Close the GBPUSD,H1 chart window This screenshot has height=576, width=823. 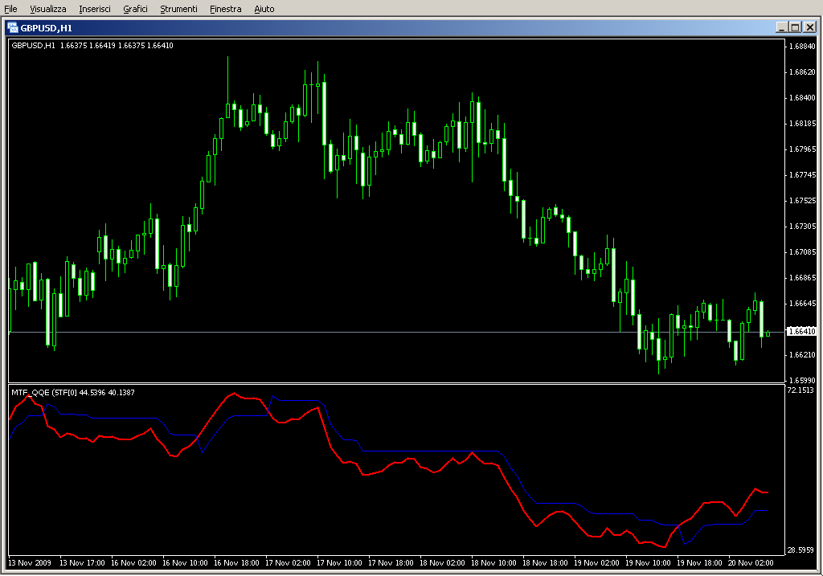coord(809,27)
